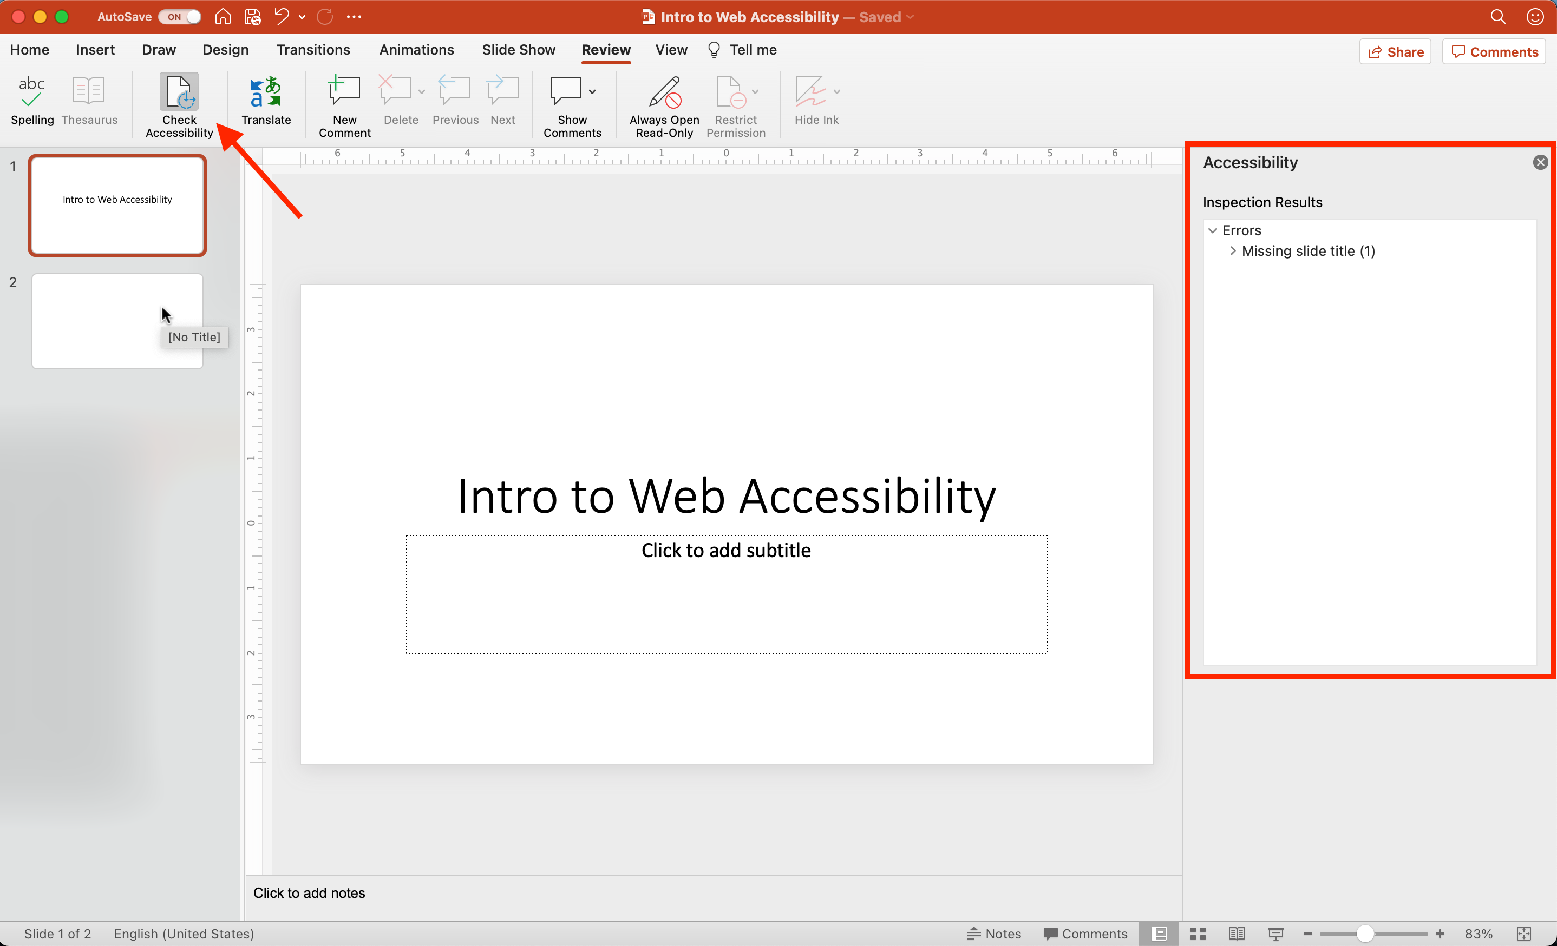Select slide 2 thumbnail

pos(117,320)
